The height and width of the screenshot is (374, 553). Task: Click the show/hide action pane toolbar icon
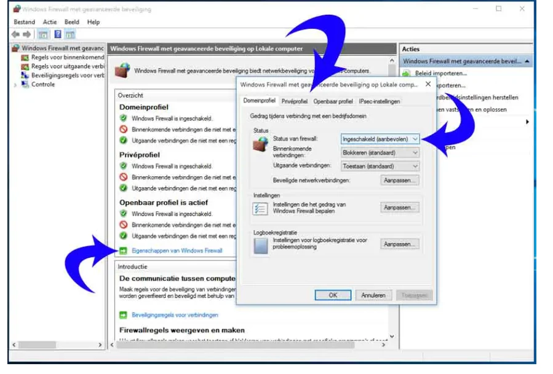tap(70, 34)
